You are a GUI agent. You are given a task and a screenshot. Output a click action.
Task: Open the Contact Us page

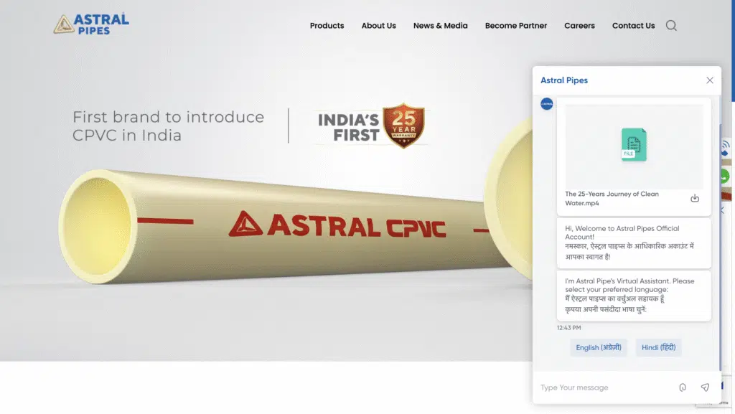(x=633, y=26)
